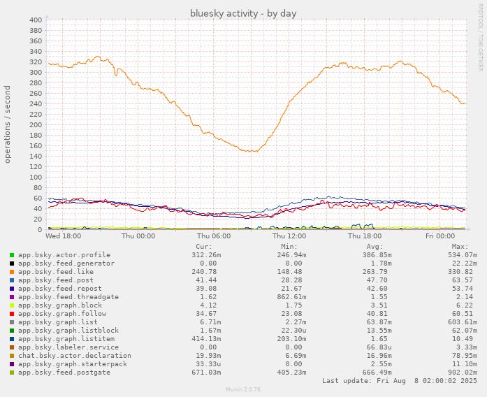Click the orange app.bsky.feed.like legend swatch
This screenshot has height=397, width=487.
pyautogui.click(x=12, y=272)
